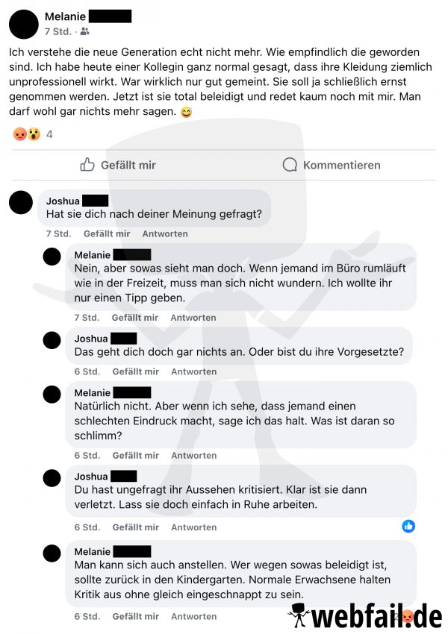Viewport: 448px width, 634px height.
Task: Click the thumbs-up icon beside Gefällt mir
Action: [x=87, y=165]
